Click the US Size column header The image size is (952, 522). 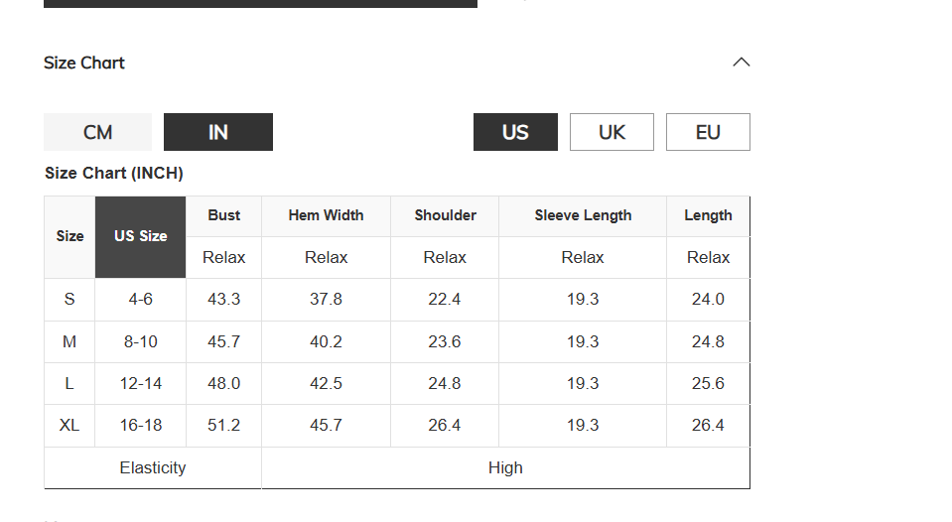click(140, 237)
